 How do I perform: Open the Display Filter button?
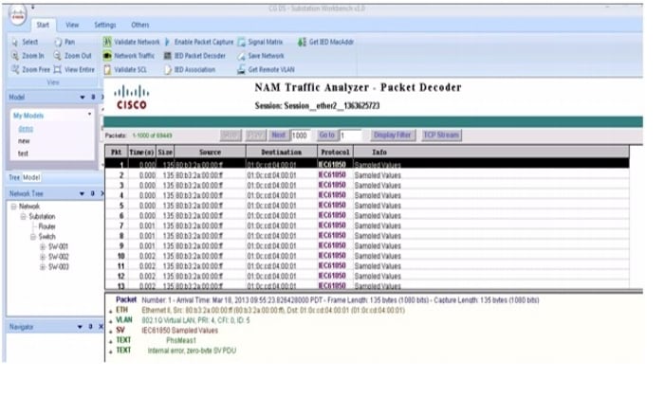[x=393, y=135]
